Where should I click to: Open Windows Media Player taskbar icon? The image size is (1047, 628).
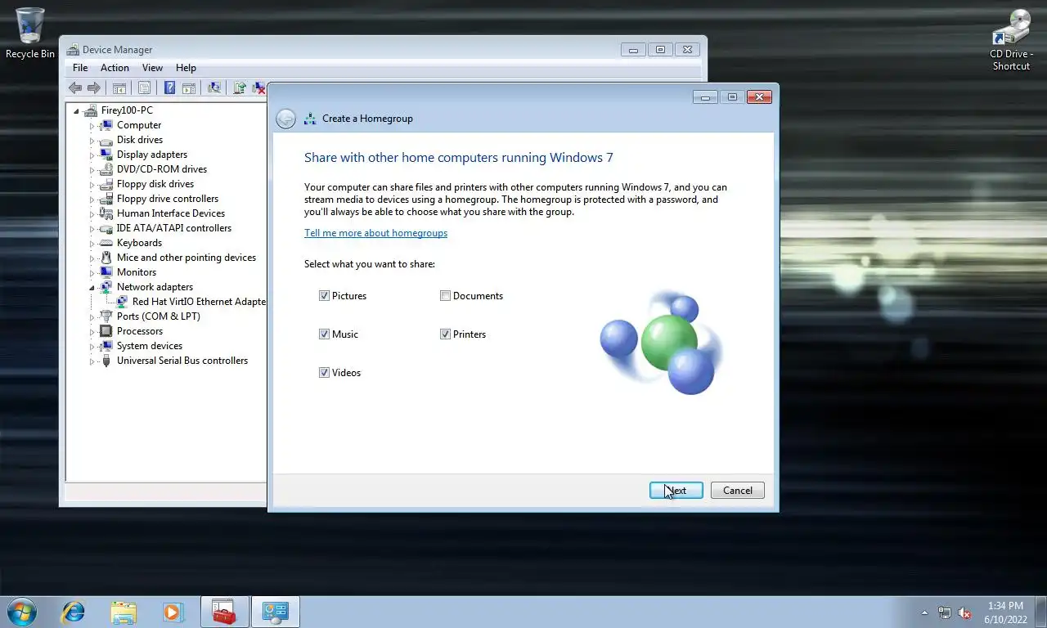click(x=173, y=612)
